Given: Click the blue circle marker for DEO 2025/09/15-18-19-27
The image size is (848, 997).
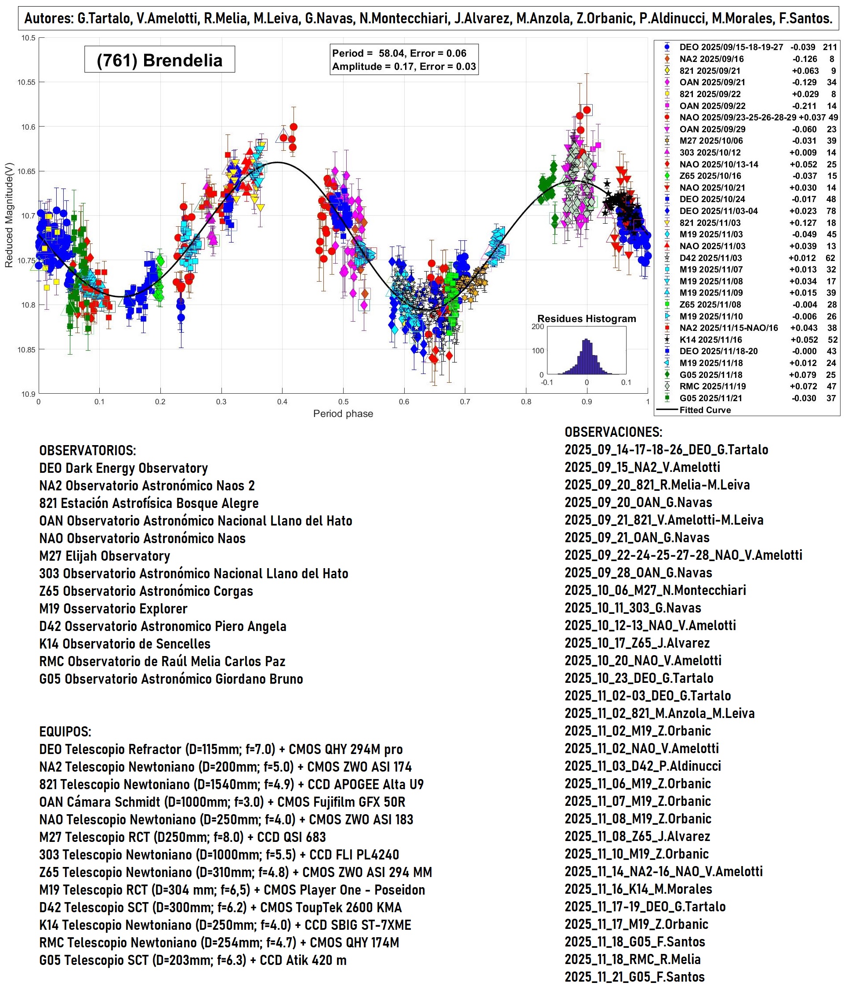Looking at the screenshot, I should coord(667,47).
